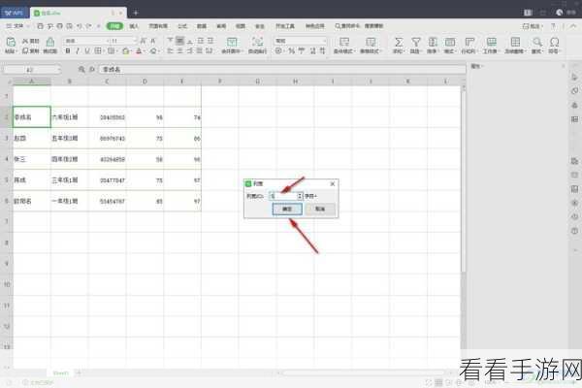Click the Worksheet icon in the ribbon
Image resolution: width=582 pixels, height=388 pixels.
(491, 42)
